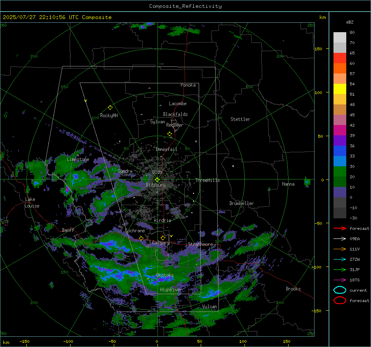Click the cyan current ellipse symbol
Viewport: 371px width, 347px height.
[x=340, y=290]
